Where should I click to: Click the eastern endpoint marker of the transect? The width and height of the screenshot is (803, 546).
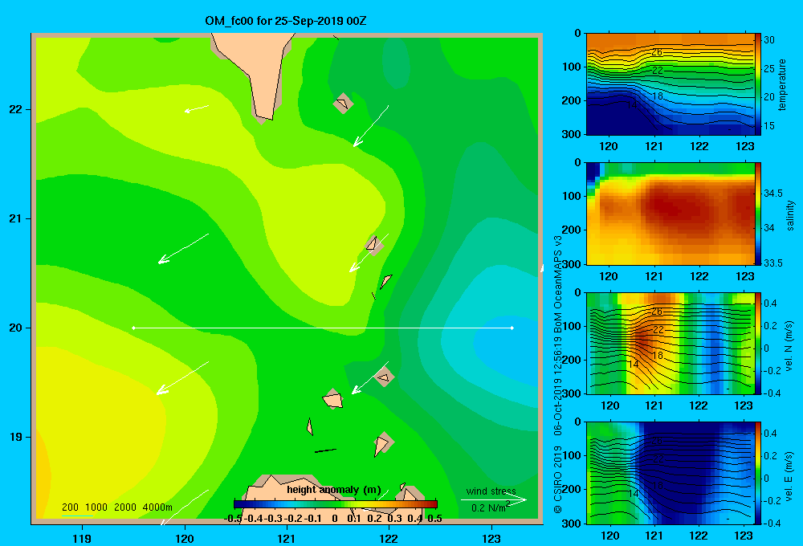(x=512, y=328)
